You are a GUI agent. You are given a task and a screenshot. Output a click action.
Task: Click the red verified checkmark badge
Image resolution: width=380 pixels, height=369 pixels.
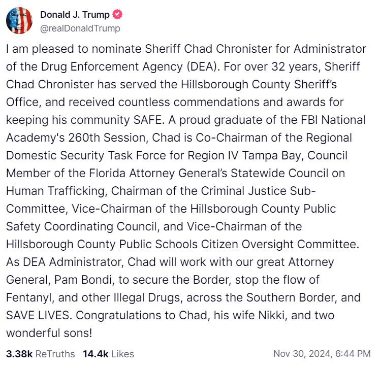click(117, 15)
